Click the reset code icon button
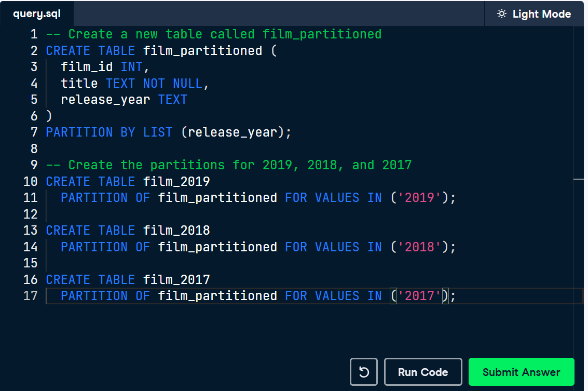The image size is (588, 391). [x=363, y=372]
